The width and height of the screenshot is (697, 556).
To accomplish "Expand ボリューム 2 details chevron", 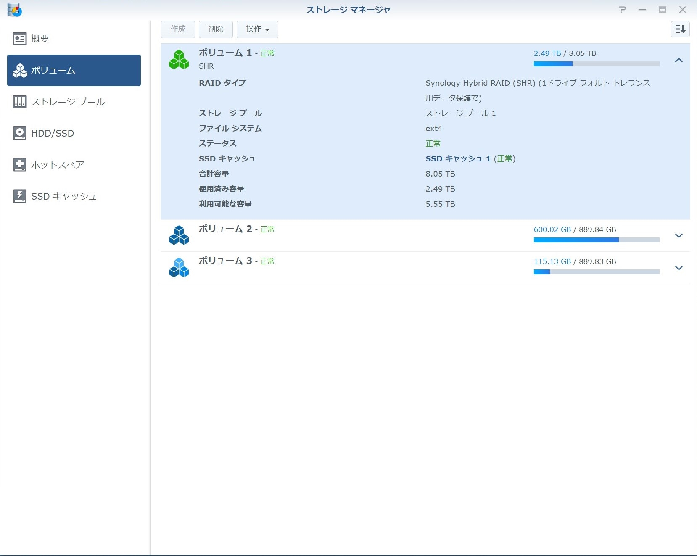I will pyautogui.click(x=679, y=235).
